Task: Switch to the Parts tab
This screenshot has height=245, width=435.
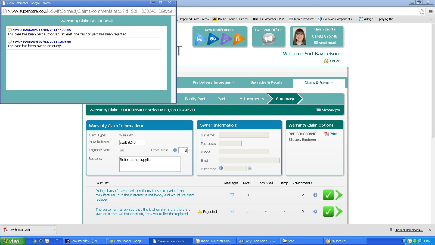Action: pos(222,99)
